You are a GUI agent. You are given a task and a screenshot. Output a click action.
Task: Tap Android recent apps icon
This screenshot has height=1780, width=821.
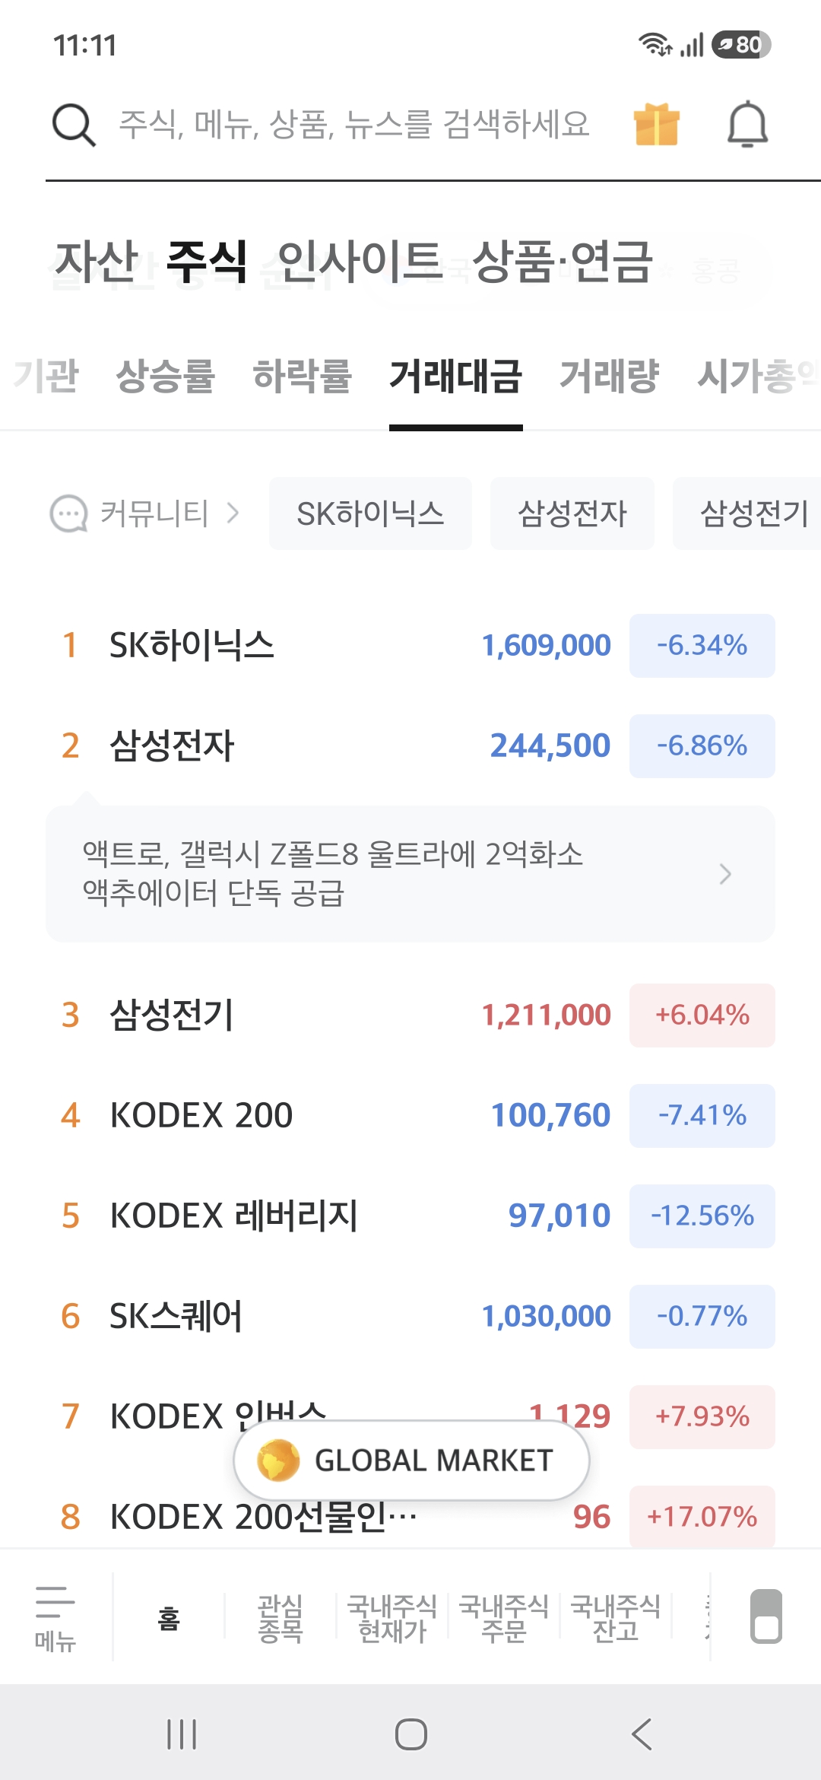[182, 1734]
